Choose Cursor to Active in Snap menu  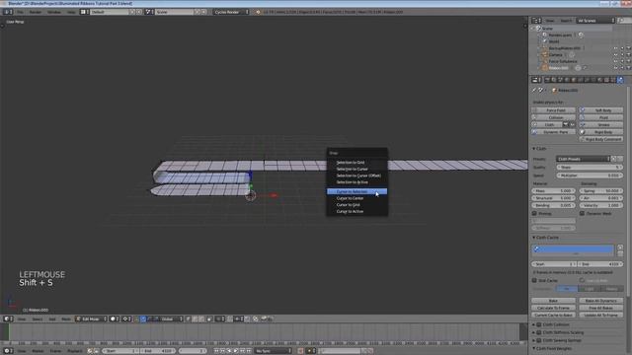pos(356,212)
